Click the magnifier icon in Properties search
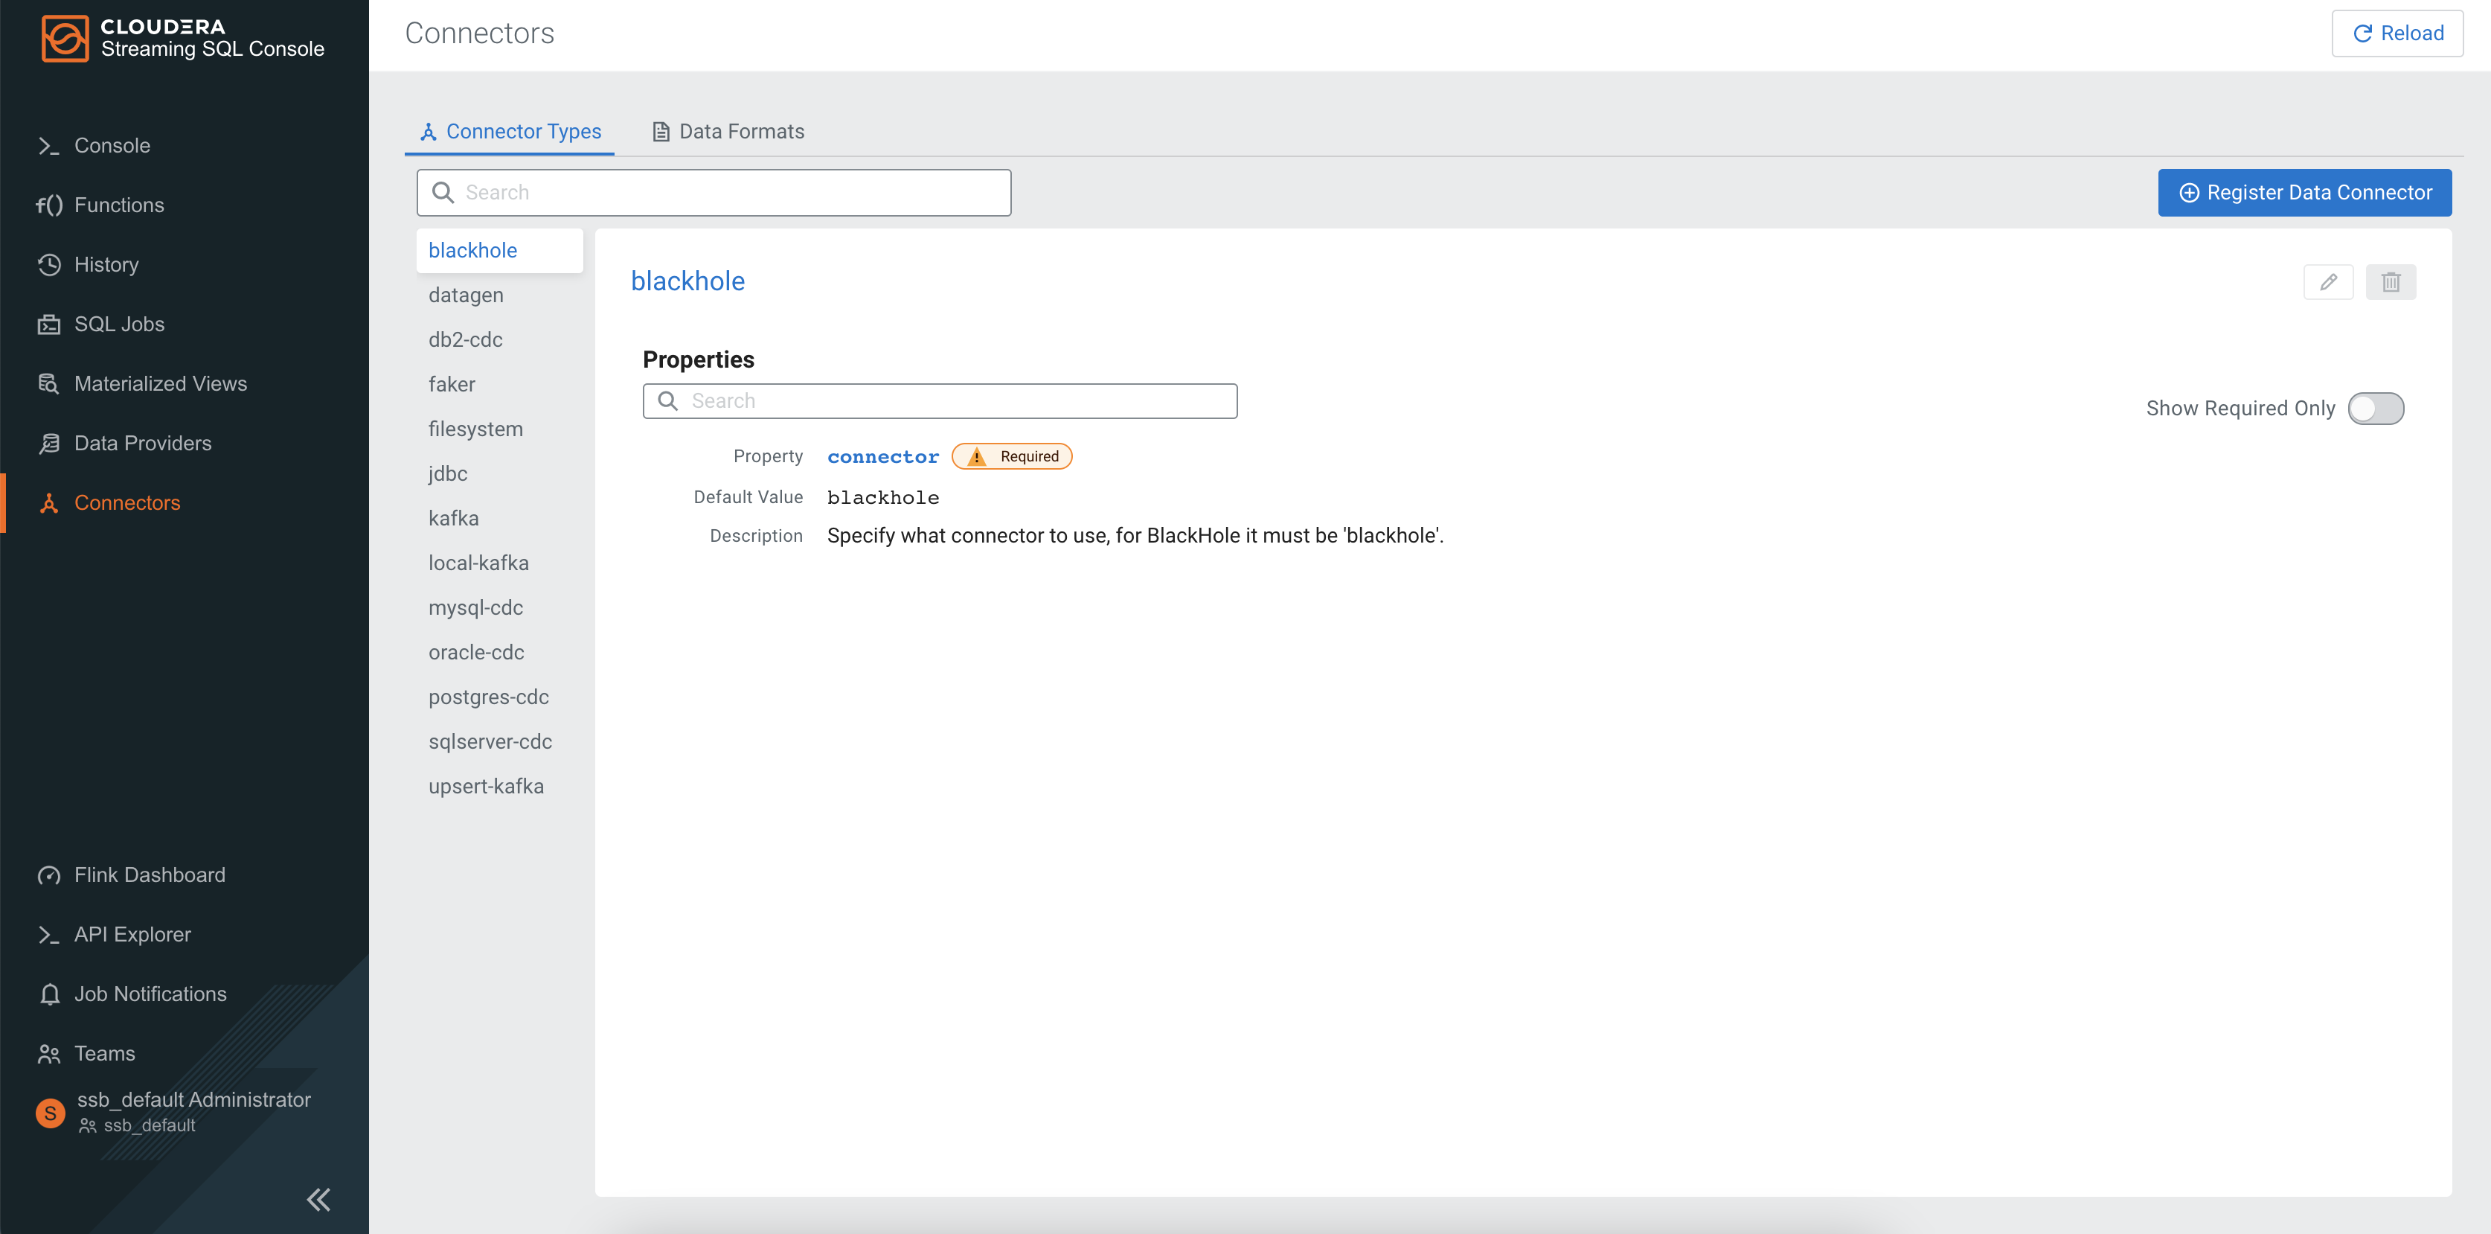2491x1234 pixels. (667, 400)
